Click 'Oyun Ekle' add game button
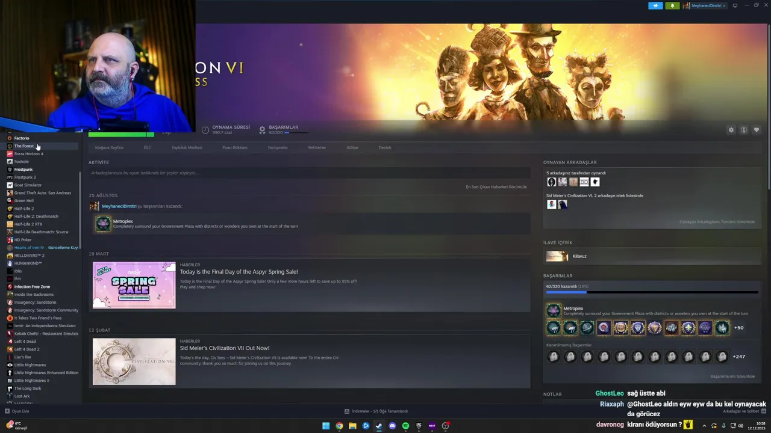This screenshot has height=433, width=771. click(17, 411)
